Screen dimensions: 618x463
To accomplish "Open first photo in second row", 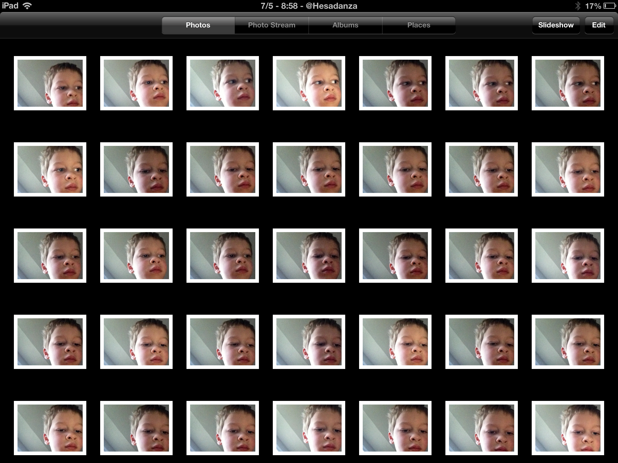I will 50,169.
